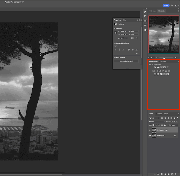Toggle lock all padlock

pos(165,125)
